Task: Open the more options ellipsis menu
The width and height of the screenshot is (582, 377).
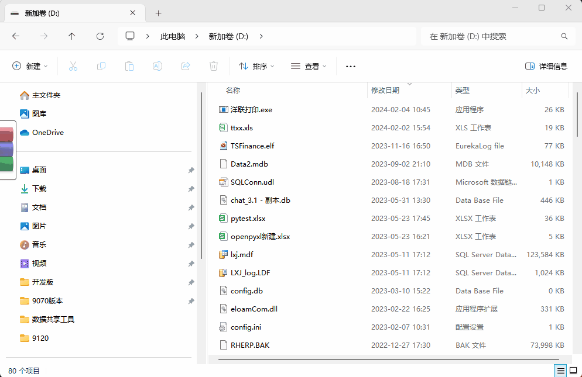Action: click(351, 66)
